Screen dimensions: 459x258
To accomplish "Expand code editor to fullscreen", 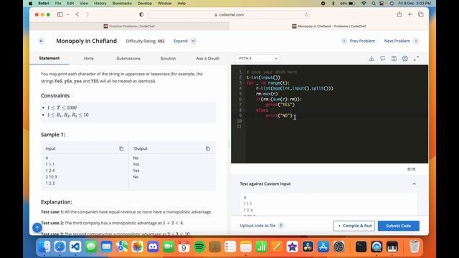I will point(416,59).
